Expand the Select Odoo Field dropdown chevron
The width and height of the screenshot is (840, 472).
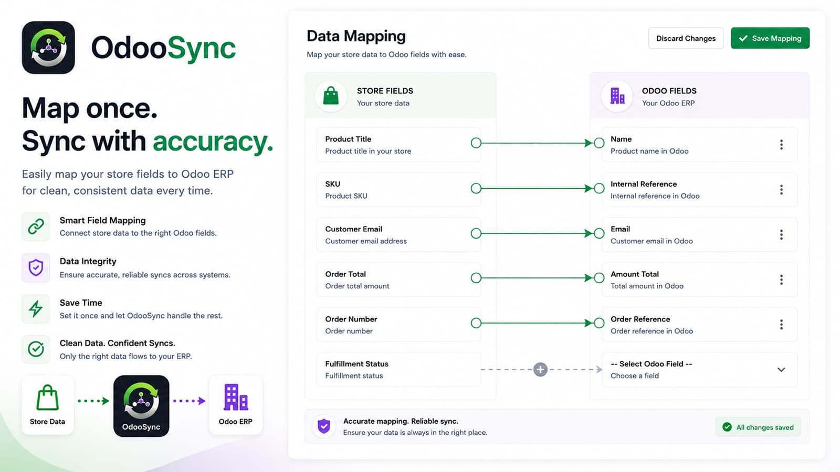(781, 370)
